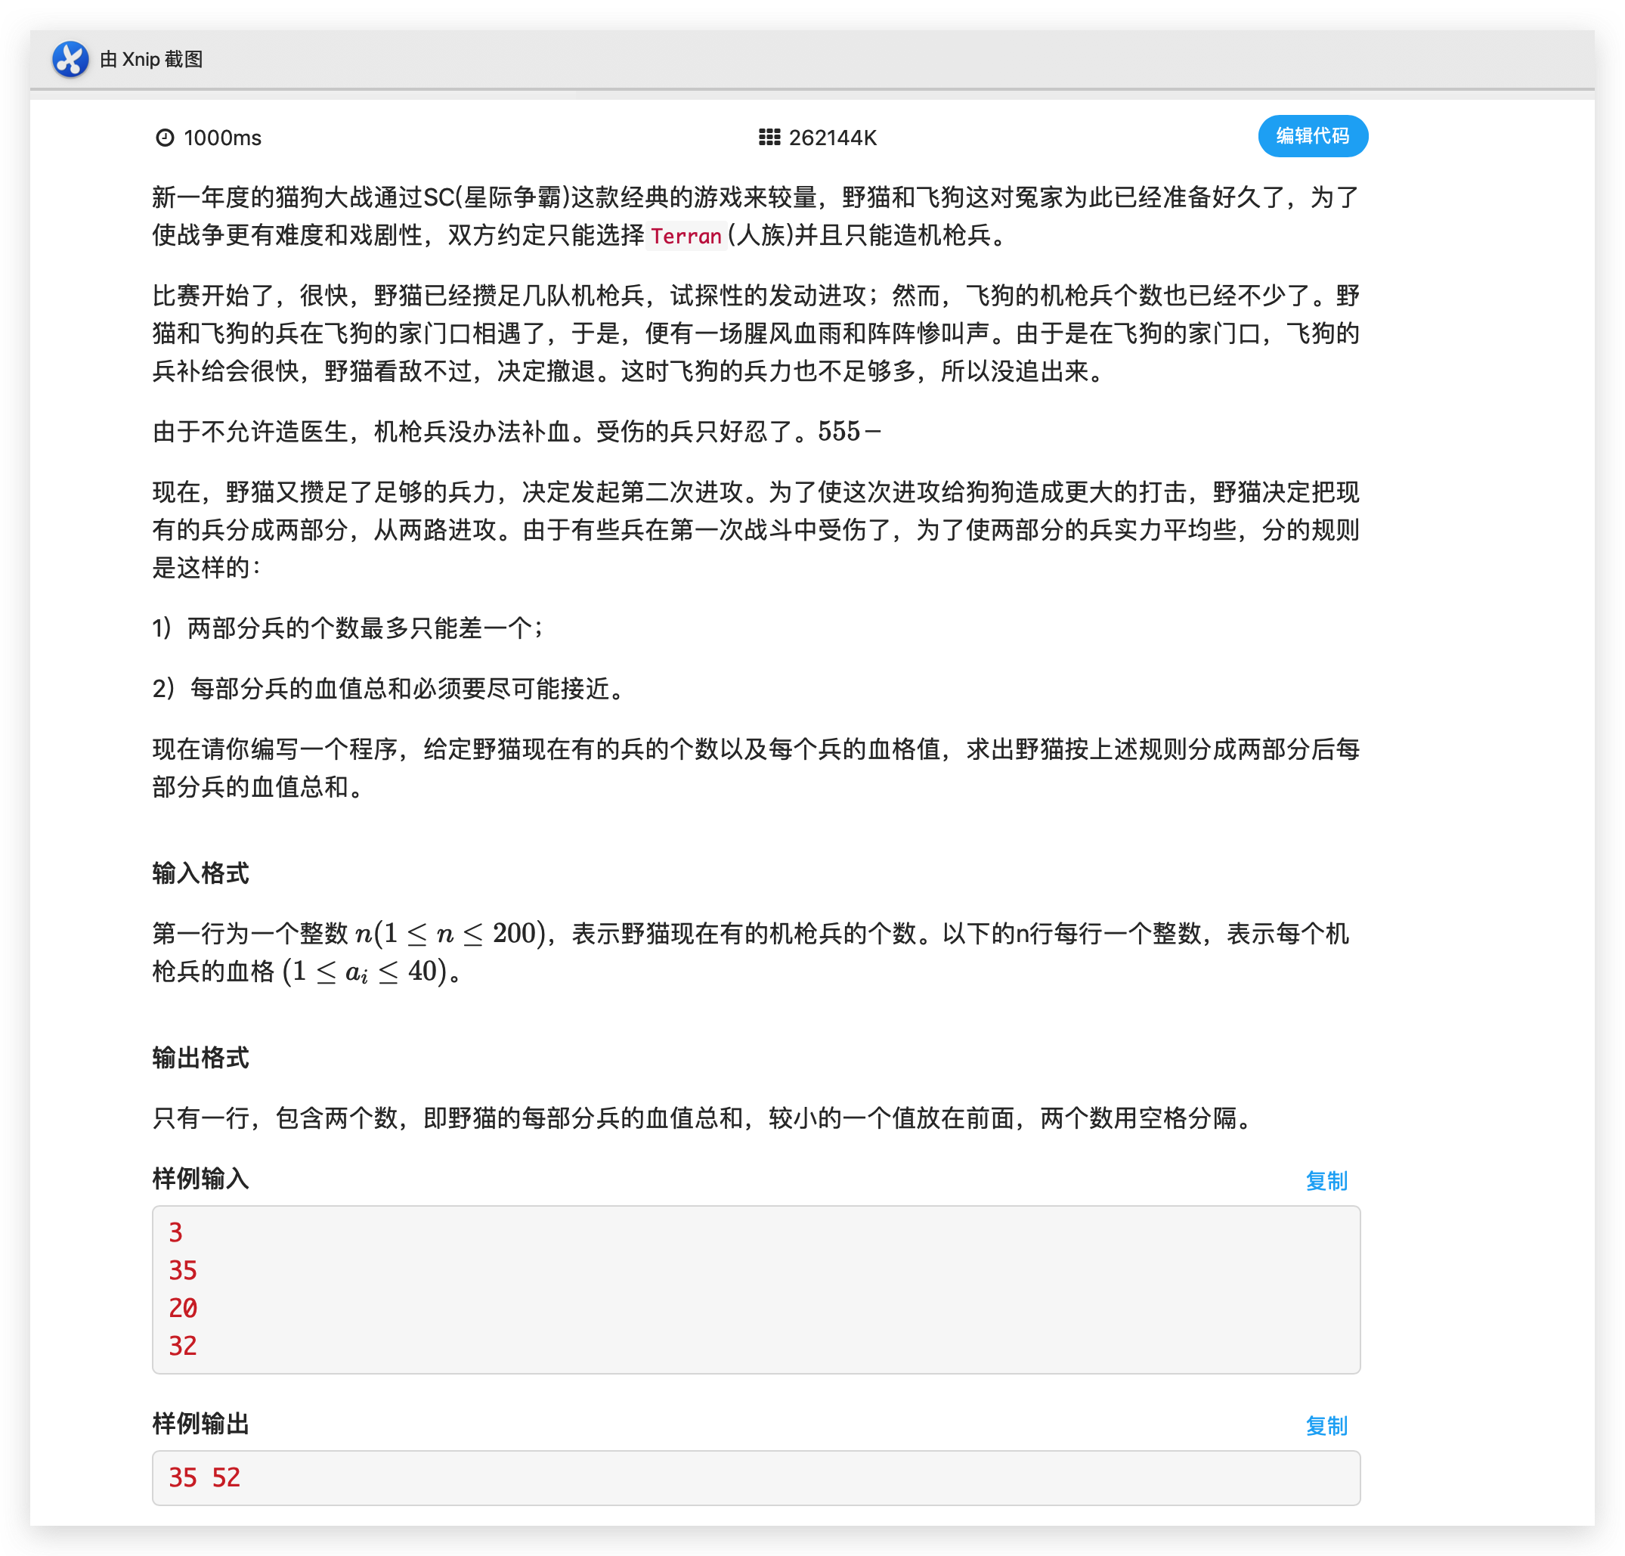Image resolution: width=1625 pixels, height=1556 pixels.
Task: Click the 样例输入 label
Action: pos(200,1179)
